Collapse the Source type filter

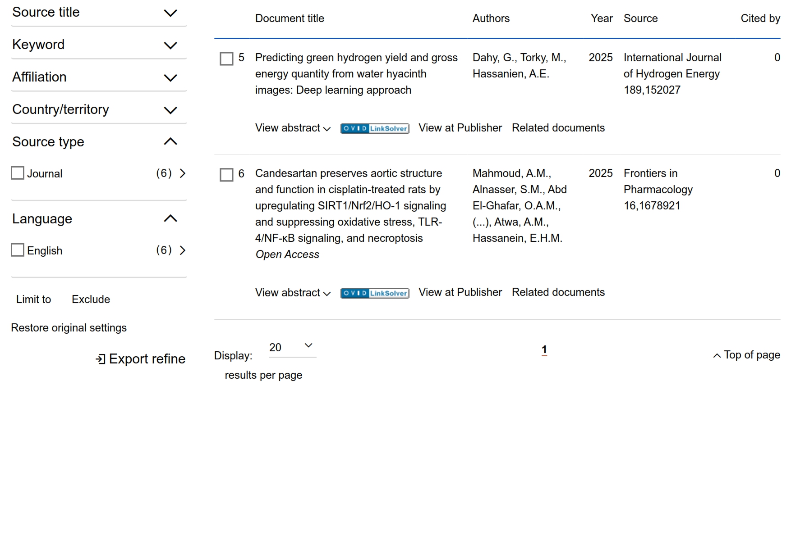170,142
